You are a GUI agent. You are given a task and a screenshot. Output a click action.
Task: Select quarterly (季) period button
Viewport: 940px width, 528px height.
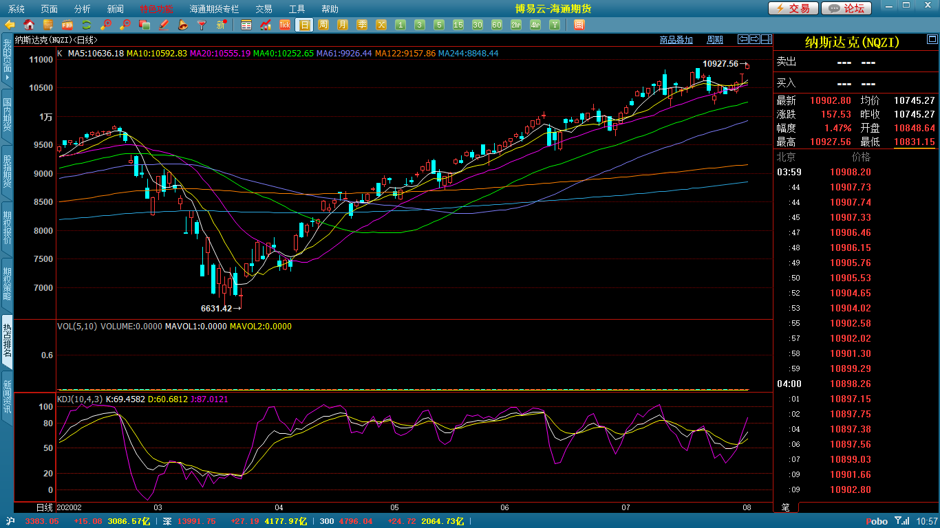point(362,25)
